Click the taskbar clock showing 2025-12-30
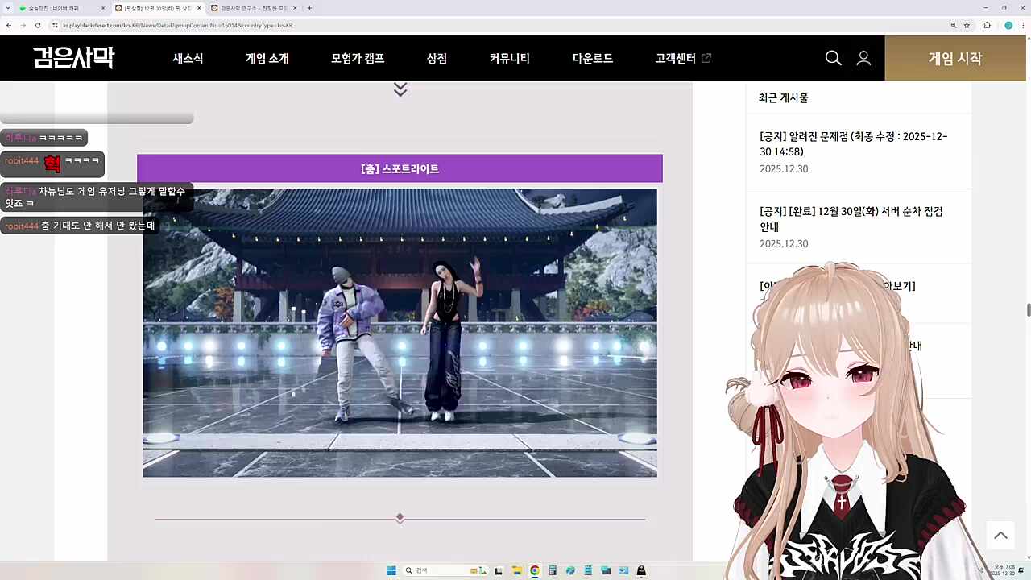The width and height of the screenshot is (1031, 580). 1004,570
